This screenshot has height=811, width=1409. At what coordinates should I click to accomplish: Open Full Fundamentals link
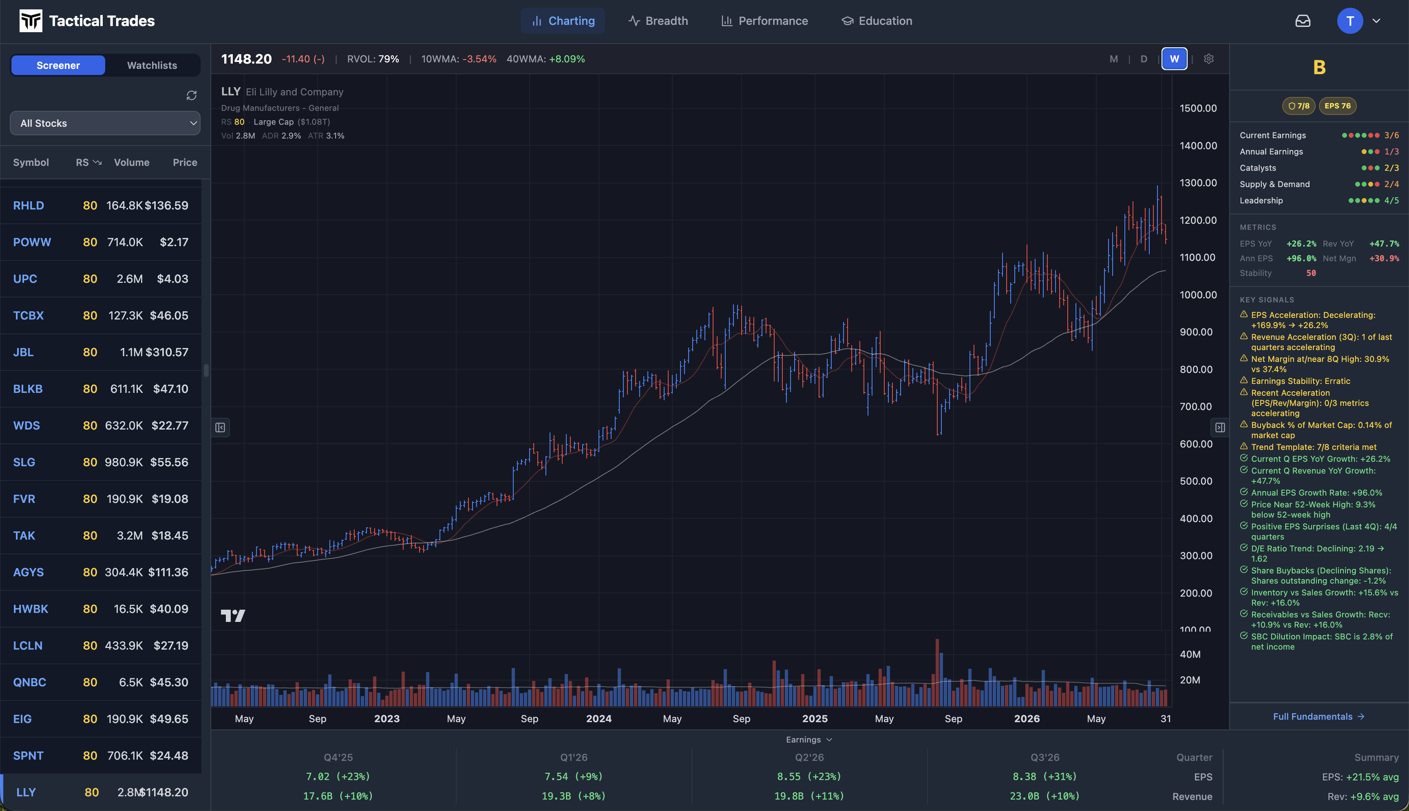[1319, 717]
